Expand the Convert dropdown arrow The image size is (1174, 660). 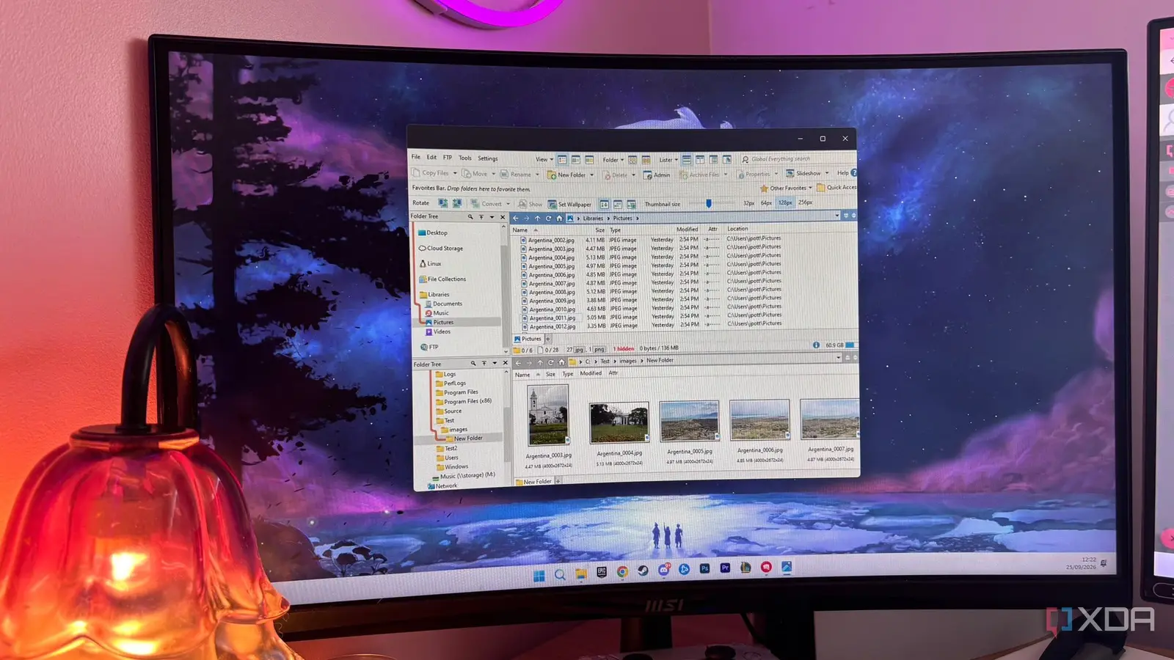click(508, 205)
